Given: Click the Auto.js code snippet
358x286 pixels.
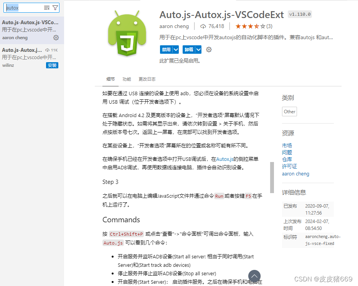Looking at the screenshot, I should pyautogui.click(x=113, y=243).
